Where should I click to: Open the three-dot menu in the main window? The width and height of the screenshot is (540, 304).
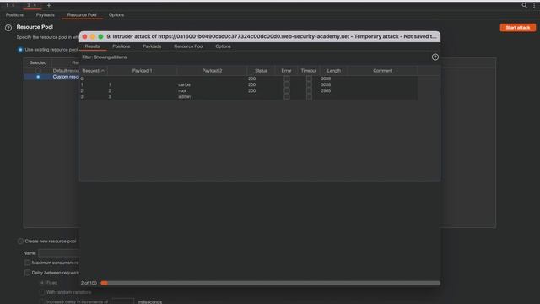pyautogui.click(x=534, y=5)
